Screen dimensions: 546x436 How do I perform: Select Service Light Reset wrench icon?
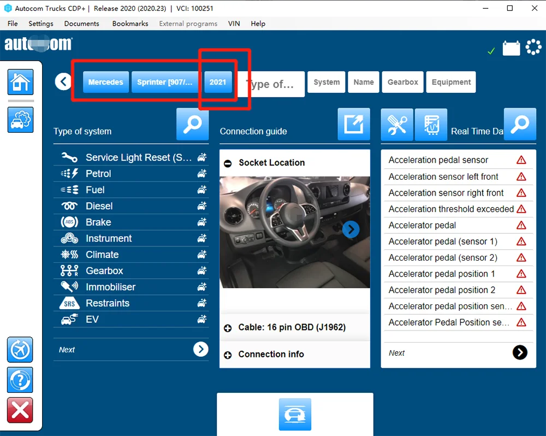coord(69,157)
